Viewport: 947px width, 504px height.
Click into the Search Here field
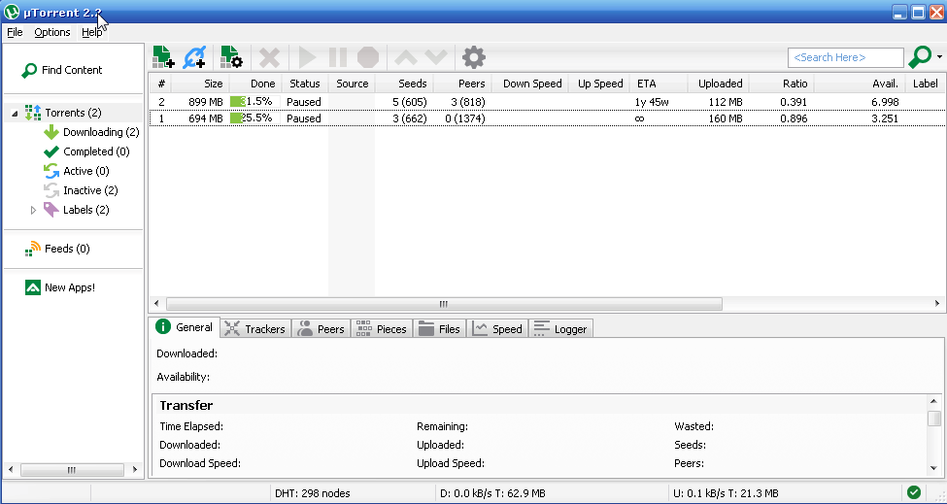tap(846, 57)
